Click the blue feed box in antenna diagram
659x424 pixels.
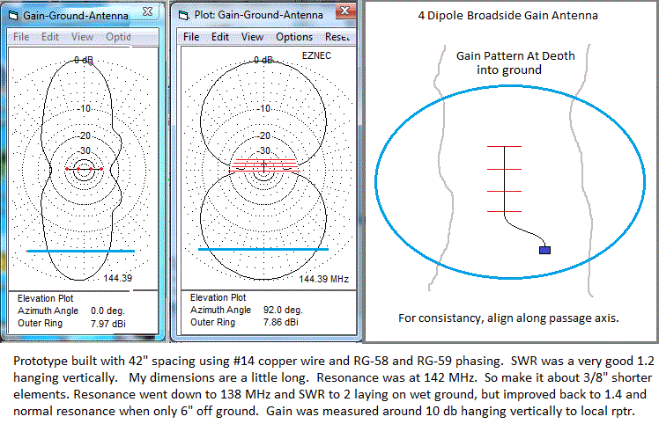click(x=545, y=251)
